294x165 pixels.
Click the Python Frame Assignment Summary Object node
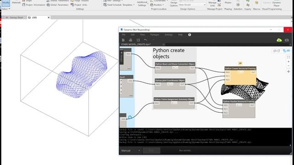tap(174, 103)
